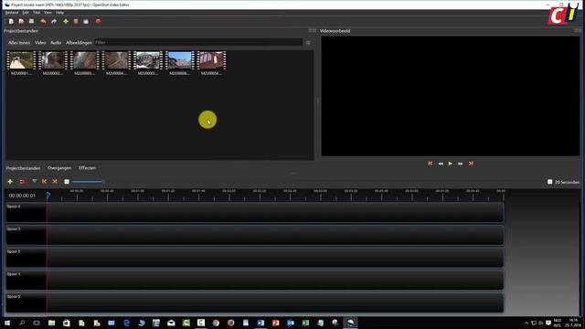This screenshot has height=329, width=585.
Task: Jump to previous marker icon
Action: (x=45, y=182)
